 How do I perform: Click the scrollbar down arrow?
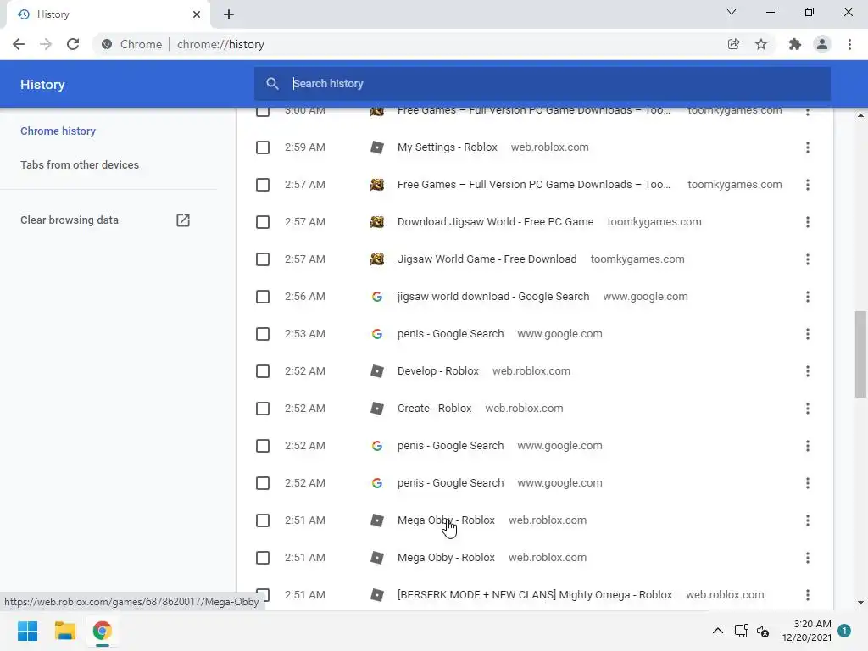860,603
